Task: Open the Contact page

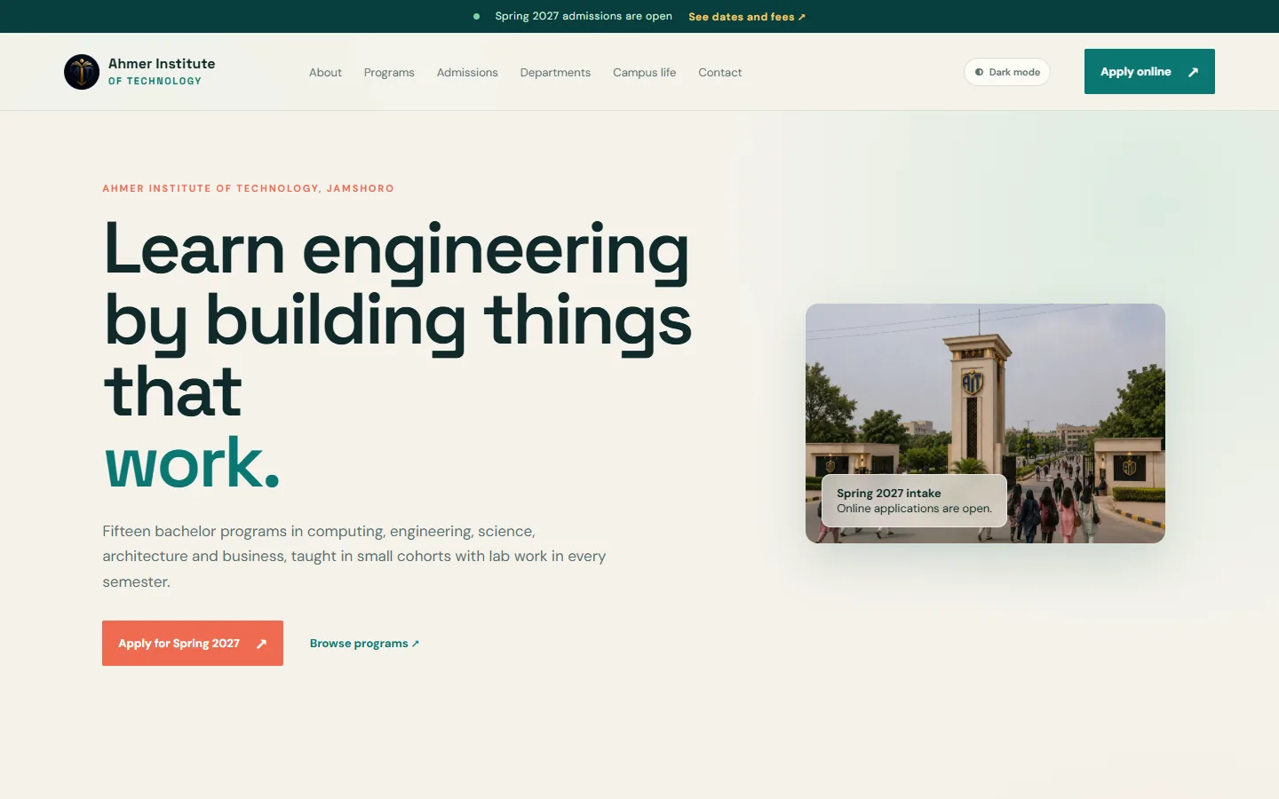Action: click(719, 73)
